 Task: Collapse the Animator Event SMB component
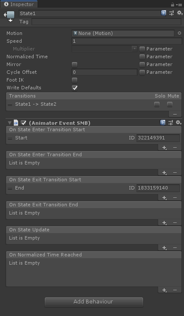(9, 123)
